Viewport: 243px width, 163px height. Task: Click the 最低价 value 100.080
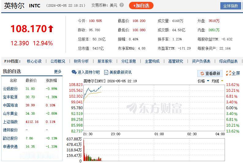[139, 30]
